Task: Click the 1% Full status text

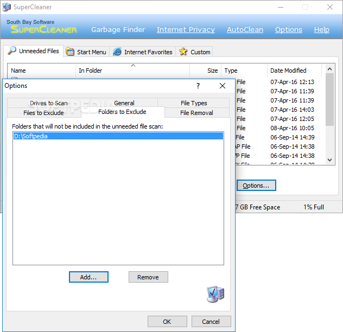Action: pos(314,207)
